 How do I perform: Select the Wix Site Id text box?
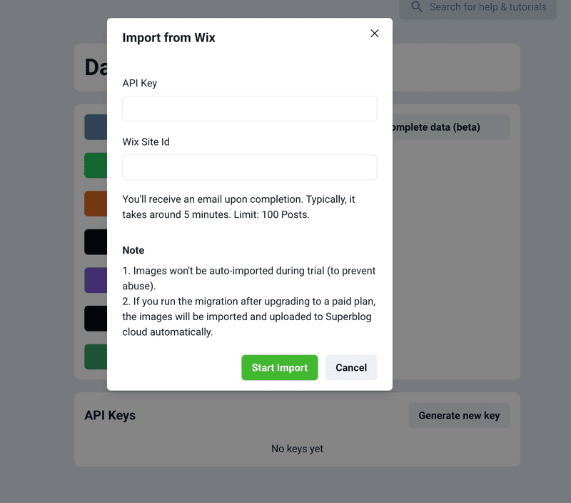tap(249, 167)
